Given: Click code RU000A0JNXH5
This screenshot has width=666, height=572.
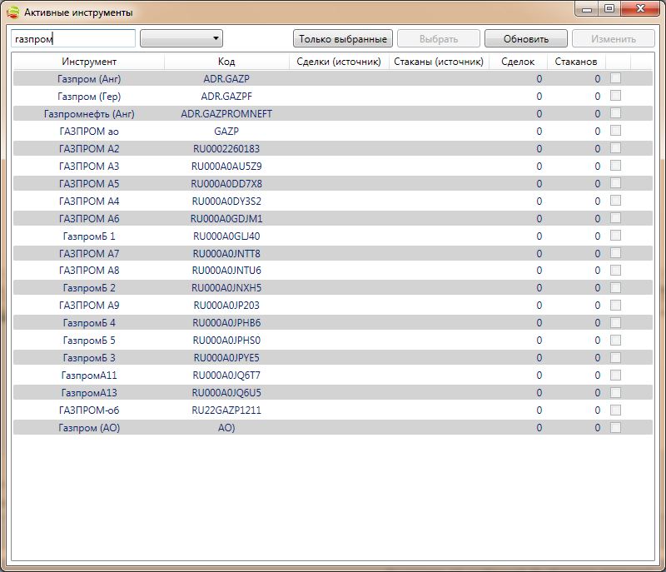Looking at the screenshot, I should (226, 288).
